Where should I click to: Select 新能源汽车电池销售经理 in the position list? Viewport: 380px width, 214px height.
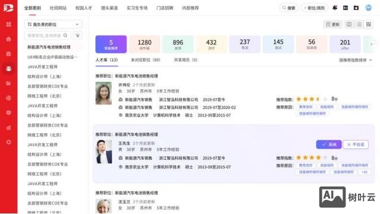pos(49,47)
